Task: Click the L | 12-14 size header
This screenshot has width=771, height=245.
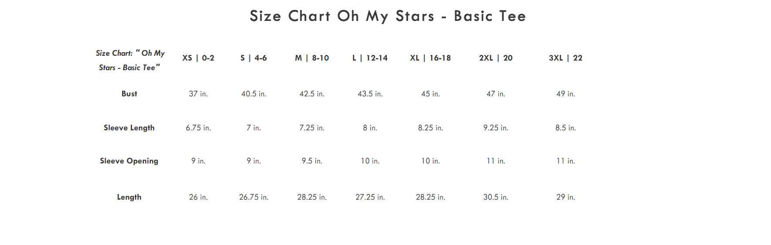Action: [x=370, y=58]
